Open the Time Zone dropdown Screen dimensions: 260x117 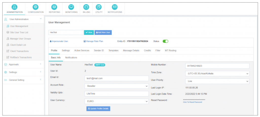(217, 74)
